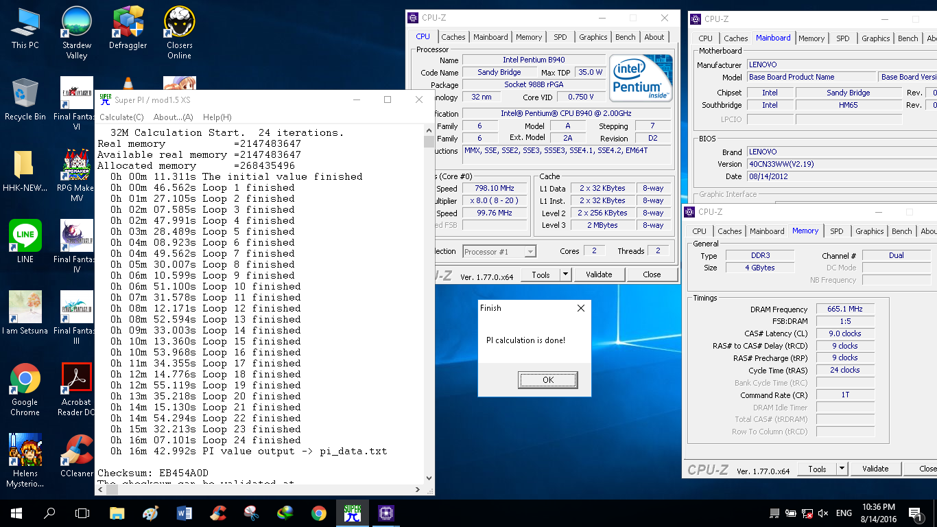Open Mainboard tab in front CPU-Z window
Viewport: 937px width, 527px height.
click(x=490, y=37)
